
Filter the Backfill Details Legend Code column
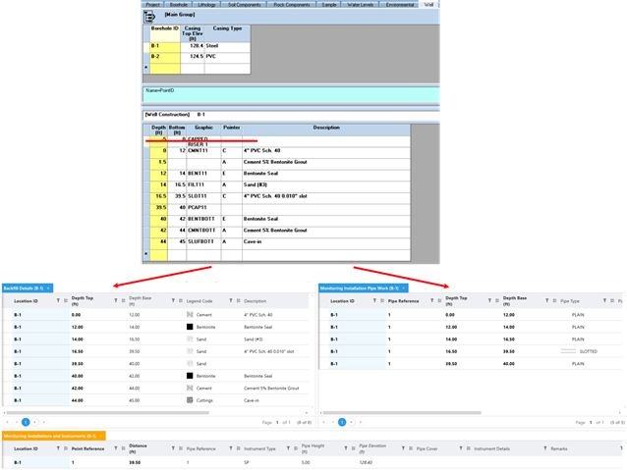point(231,300)
